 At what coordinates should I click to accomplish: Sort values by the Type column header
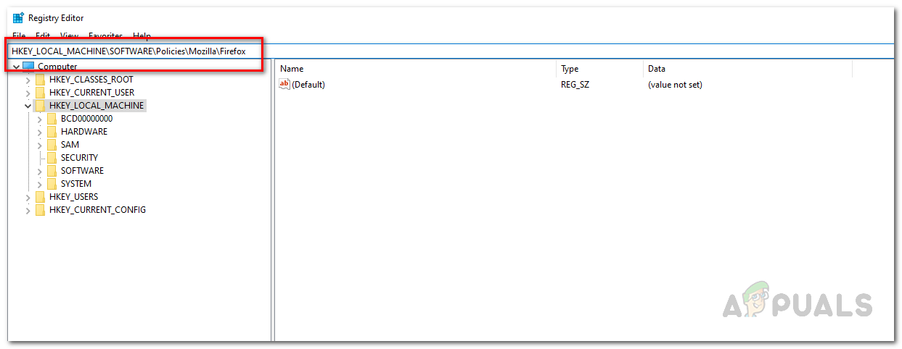pyautogui.click(x=600, y=69)
